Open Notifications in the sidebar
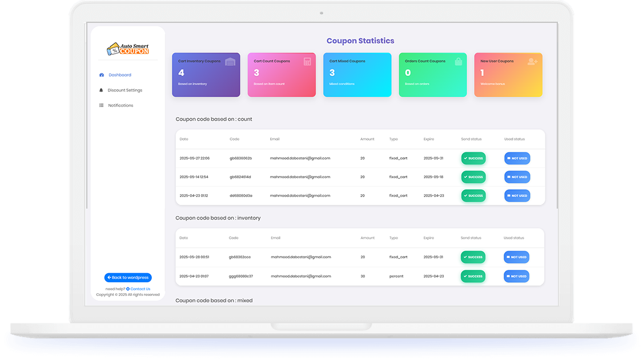The width and height of the screenshot is (643, 360). tap(120, 106)
